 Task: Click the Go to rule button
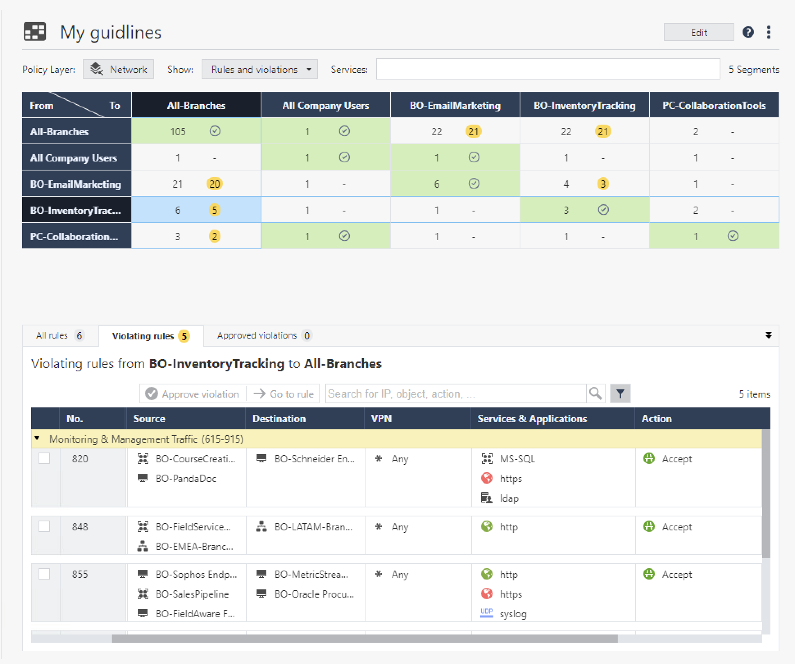tap(283, 394)
